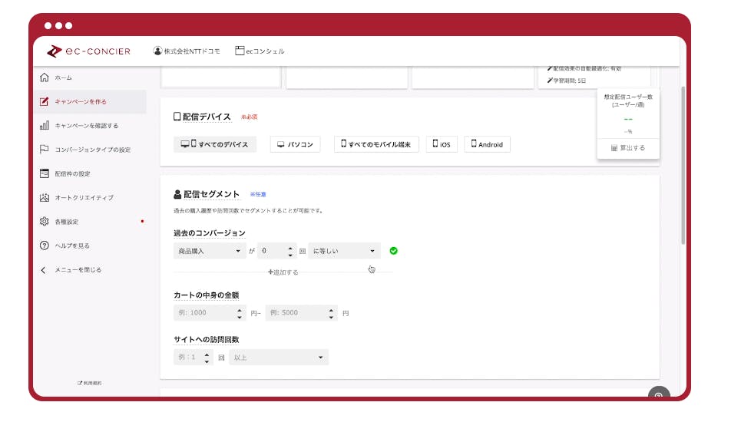Click the visit count stepper arrows
The image size is (741, 445).
[x=207, y=358]
